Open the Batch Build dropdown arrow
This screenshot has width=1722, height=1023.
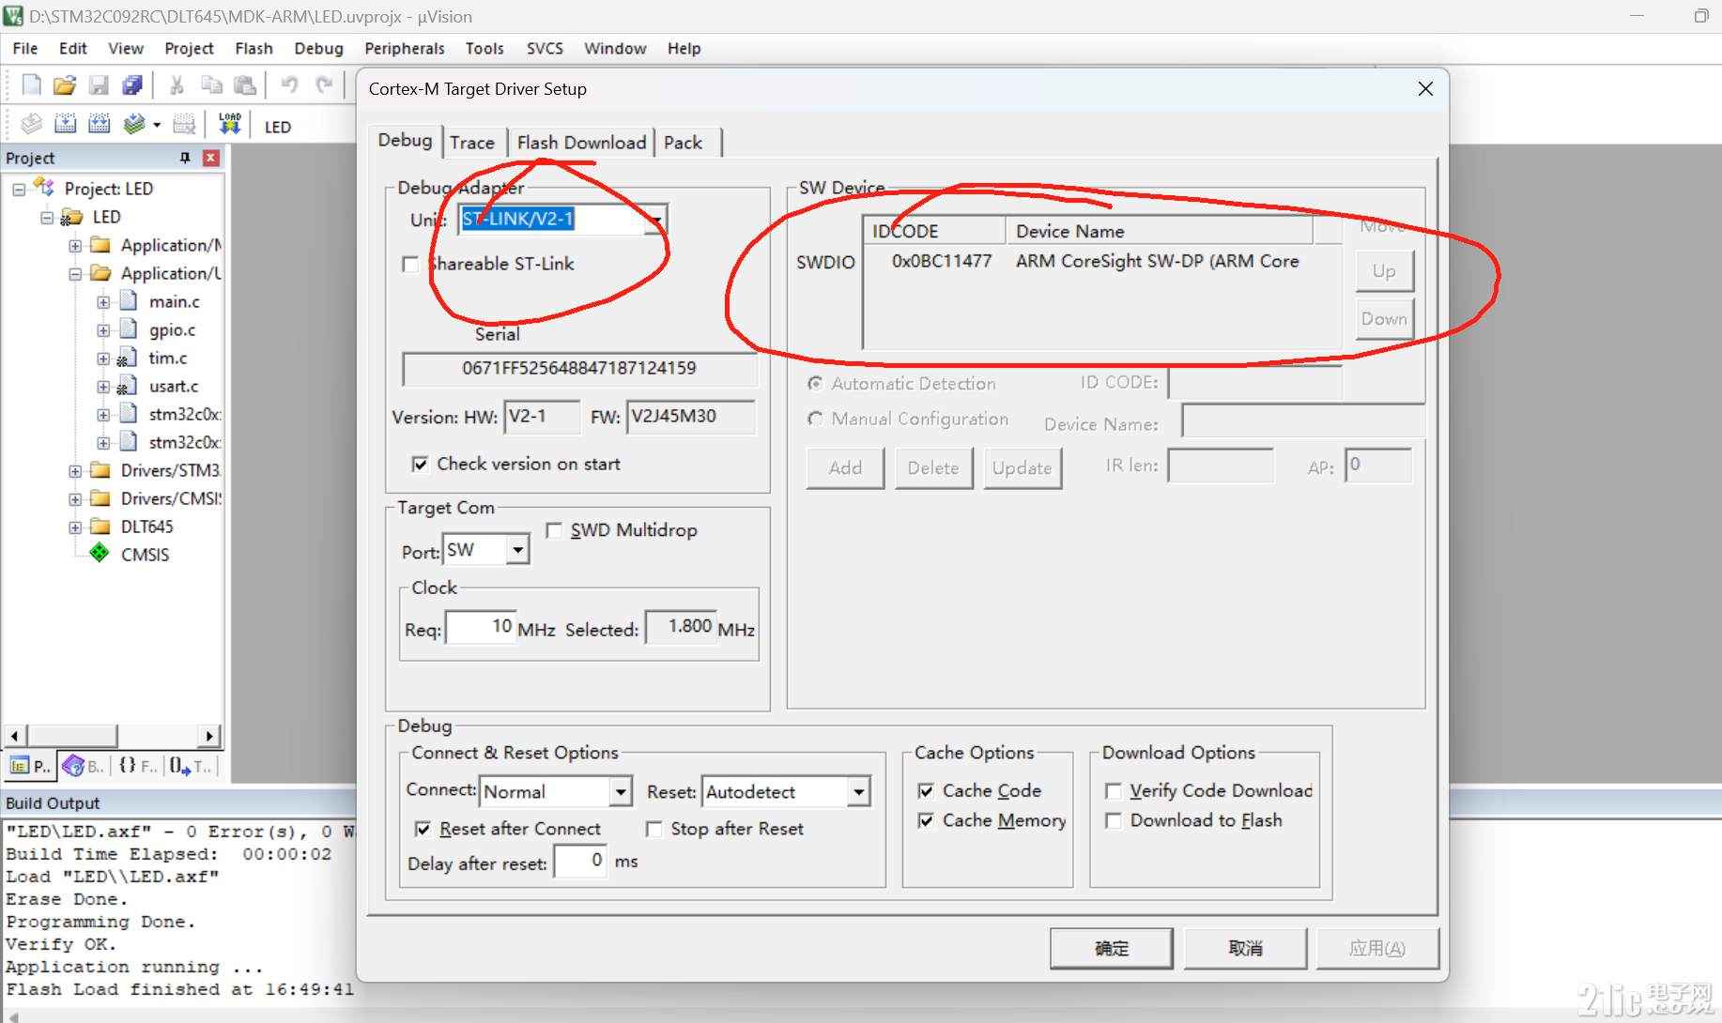pos(157,125)
